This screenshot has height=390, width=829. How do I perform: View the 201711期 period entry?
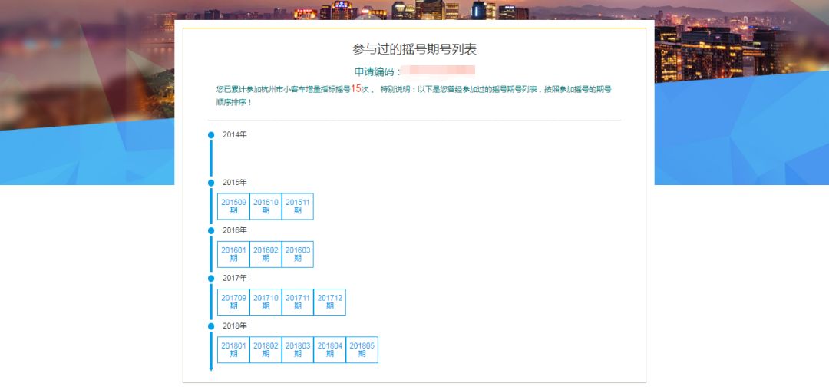(298, 302)
